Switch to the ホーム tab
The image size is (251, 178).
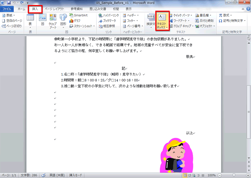tap(21, 9)
